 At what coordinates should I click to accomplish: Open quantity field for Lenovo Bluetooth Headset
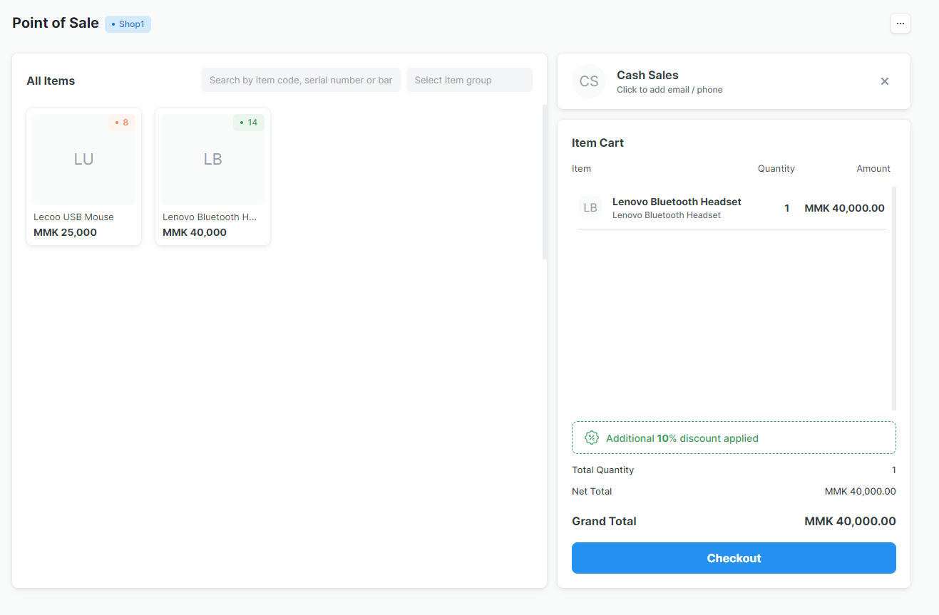[786, 207]
